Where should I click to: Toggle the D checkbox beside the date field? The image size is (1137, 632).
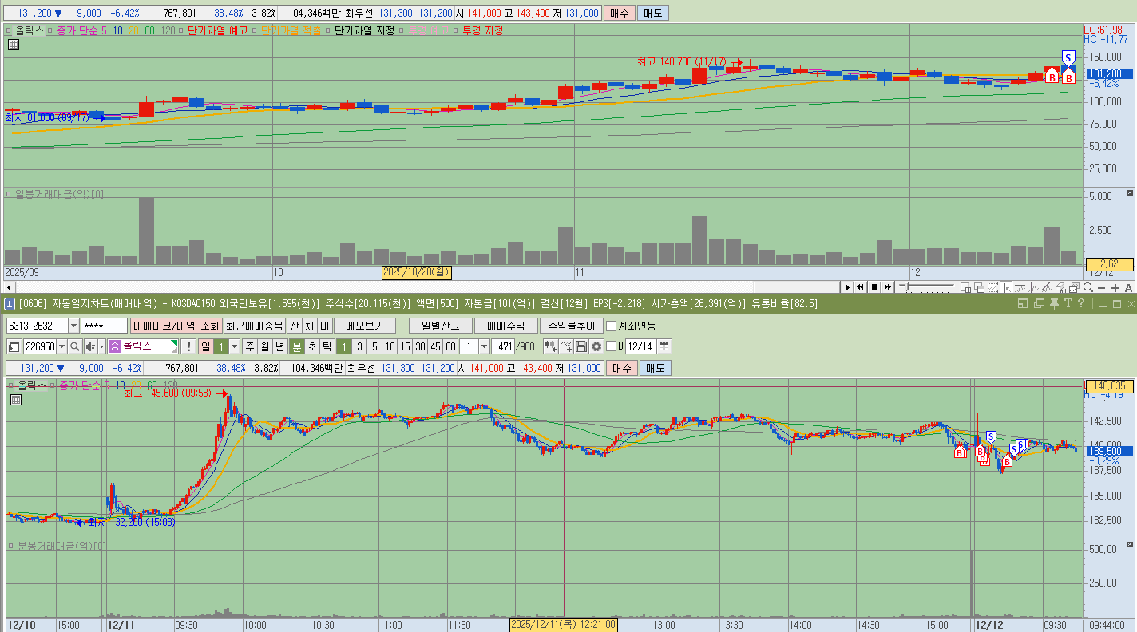pyautogui.click(x=612, y=346)
